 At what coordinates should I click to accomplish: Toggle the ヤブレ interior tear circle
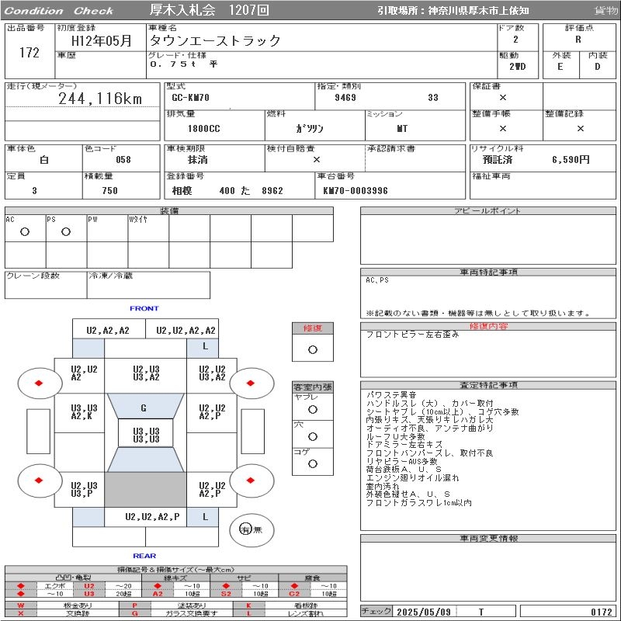312,408
